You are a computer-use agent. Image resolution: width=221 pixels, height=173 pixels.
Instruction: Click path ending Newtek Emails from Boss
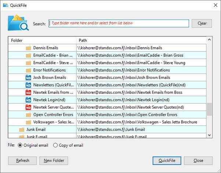(x=130, y=92)
